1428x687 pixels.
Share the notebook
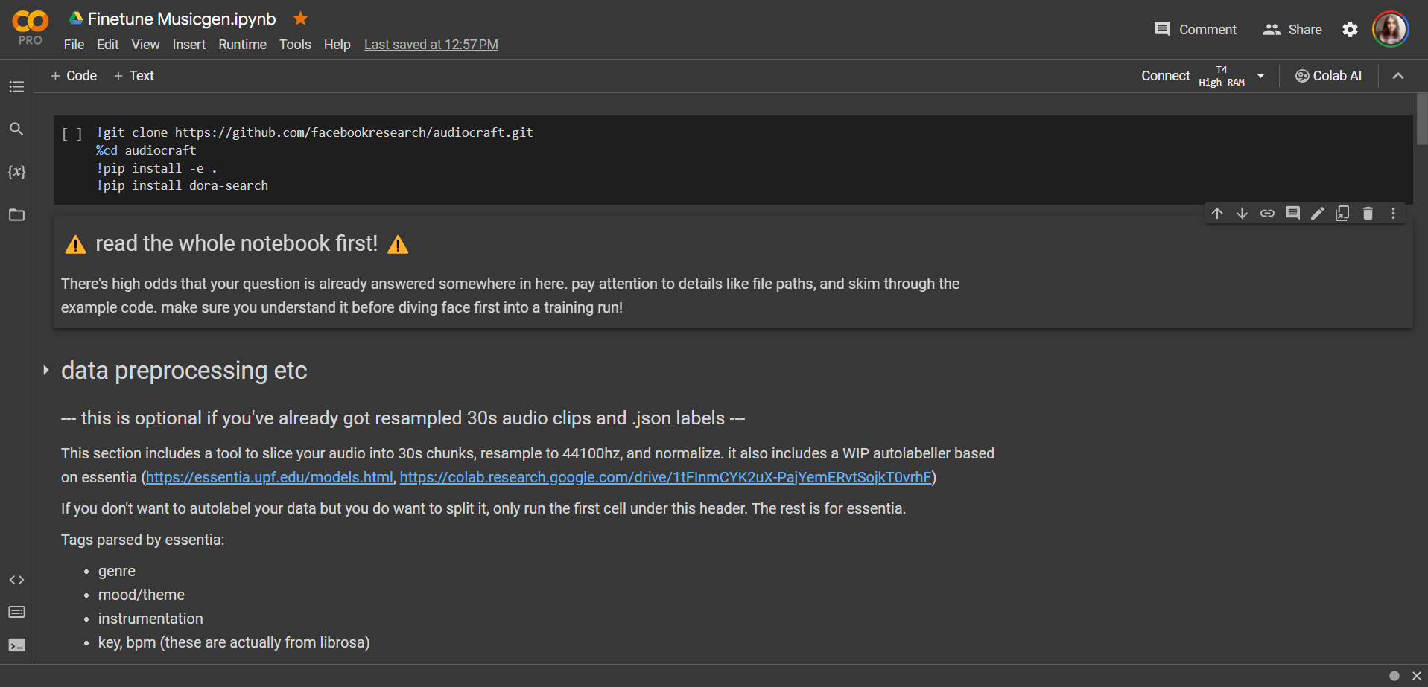(x=1292, y=30)
